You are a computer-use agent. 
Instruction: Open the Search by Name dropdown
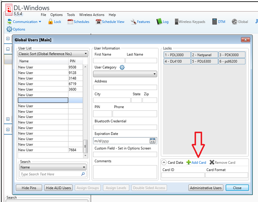coord(53,167)
